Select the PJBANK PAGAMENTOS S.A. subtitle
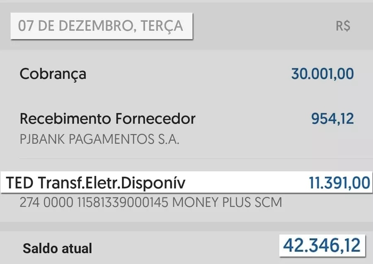The image size is (373, 264). 99,139
